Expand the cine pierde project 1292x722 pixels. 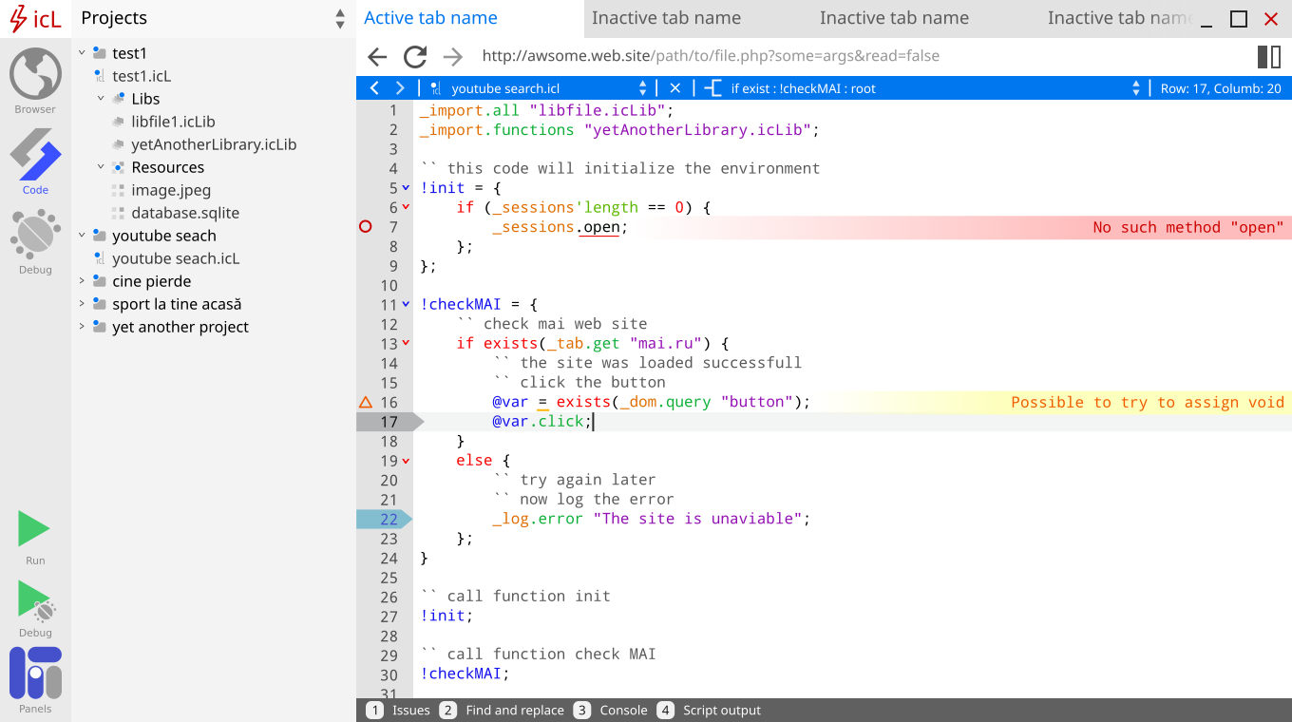[x=82, y=281]
